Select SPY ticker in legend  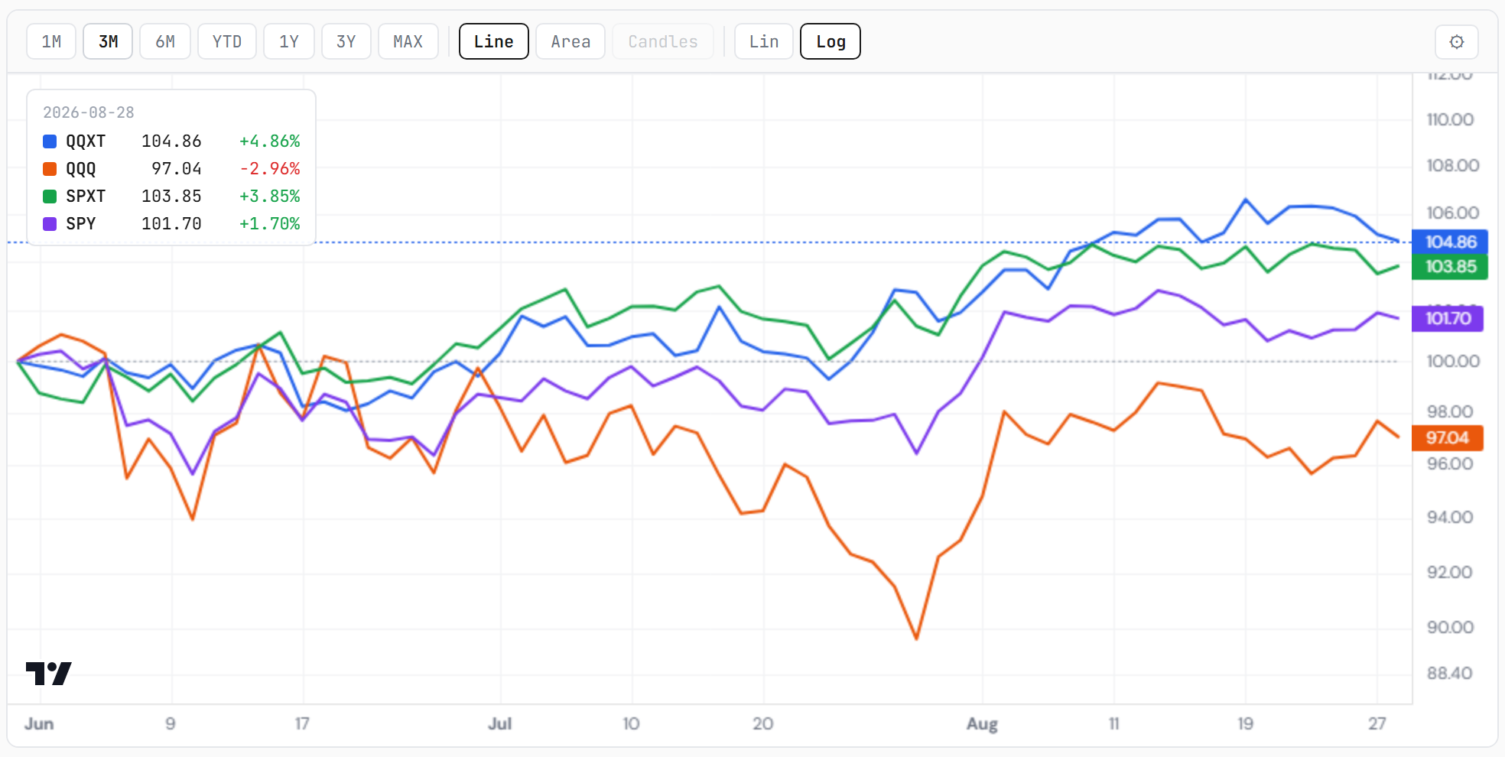(x=81, y=224)
